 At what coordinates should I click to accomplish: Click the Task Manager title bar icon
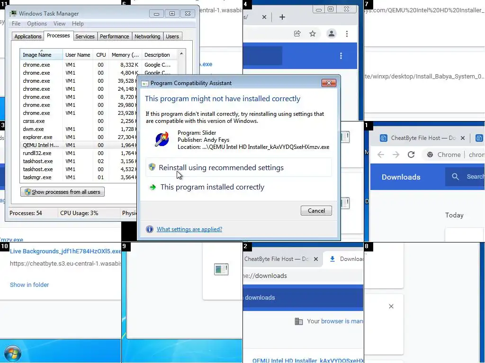pos(13,14)
